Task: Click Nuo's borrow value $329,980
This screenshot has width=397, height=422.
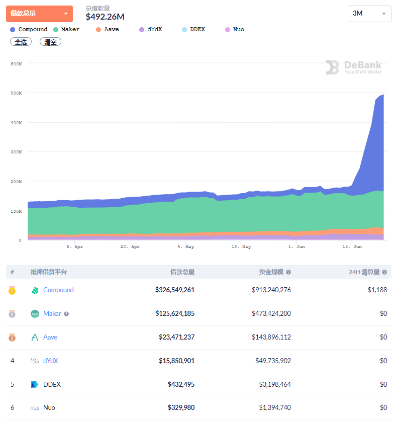Action: [181, 408]
